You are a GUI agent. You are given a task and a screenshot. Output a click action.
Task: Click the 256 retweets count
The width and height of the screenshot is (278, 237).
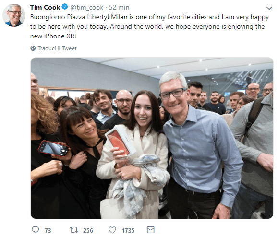click(88, 230)
